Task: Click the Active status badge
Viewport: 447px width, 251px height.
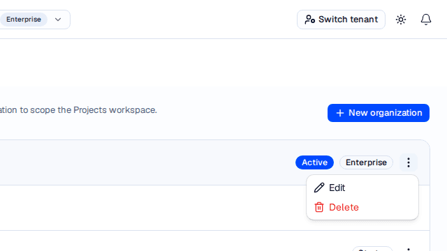Action: (x=314, y=162)
